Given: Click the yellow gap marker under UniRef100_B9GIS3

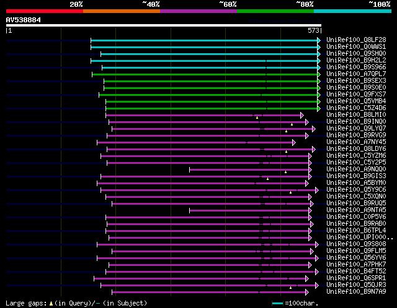Looking at the screenshot, I should 267,179.
